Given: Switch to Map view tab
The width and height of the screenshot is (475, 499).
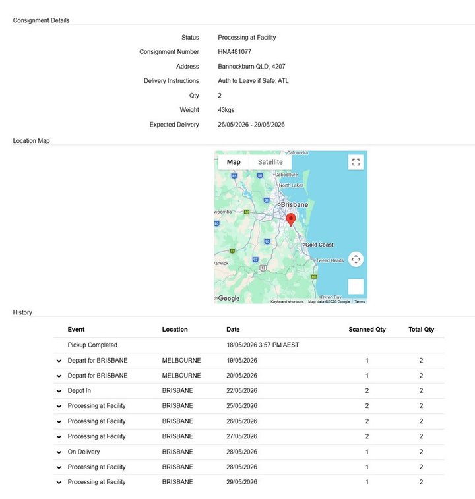Looking at the screenshot, I should (x=234, y=162).
